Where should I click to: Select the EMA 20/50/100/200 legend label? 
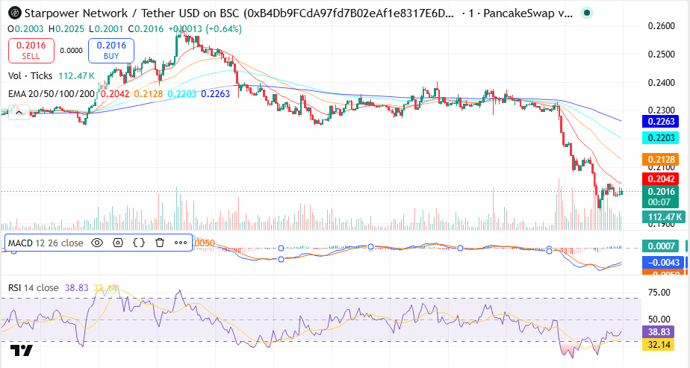(52, 93)
